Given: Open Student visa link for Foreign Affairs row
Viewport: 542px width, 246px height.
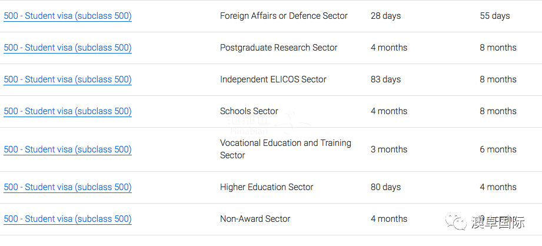Looking at the screenshot, I should coord(68,16).
